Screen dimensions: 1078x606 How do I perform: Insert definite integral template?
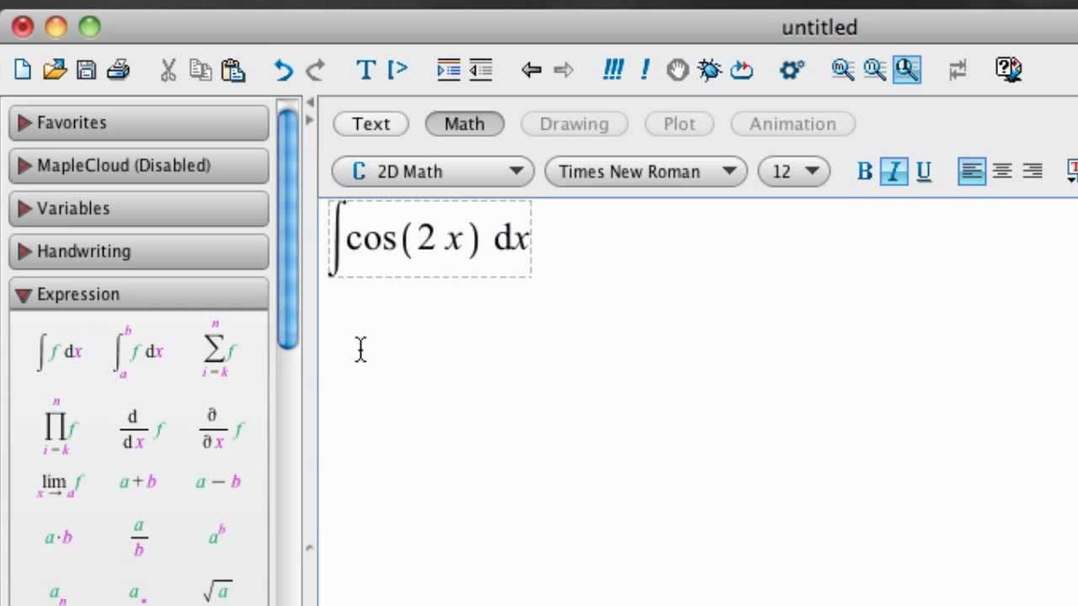[138, 351]
